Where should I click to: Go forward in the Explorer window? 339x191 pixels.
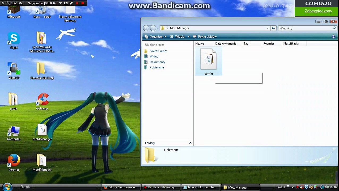153,28
